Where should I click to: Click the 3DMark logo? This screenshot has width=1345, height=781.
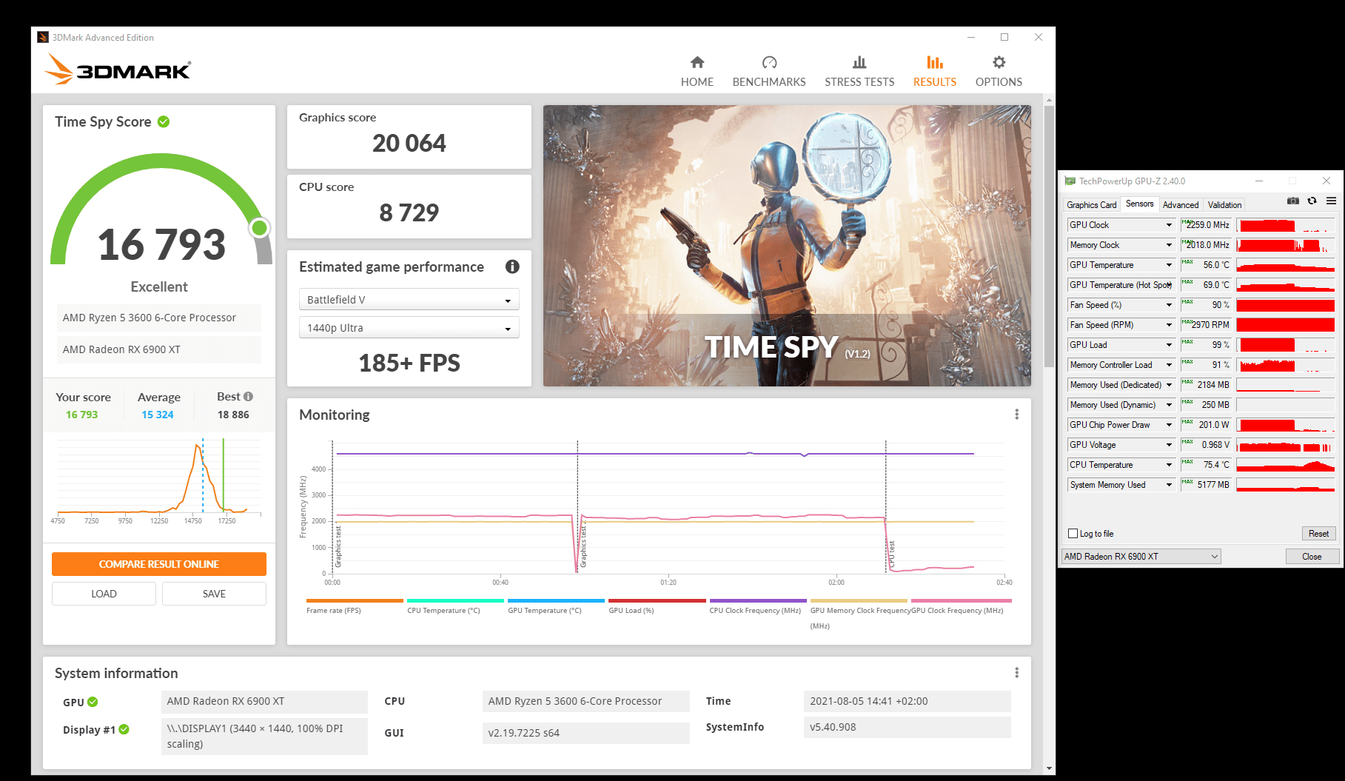click(x=118, y=69)
